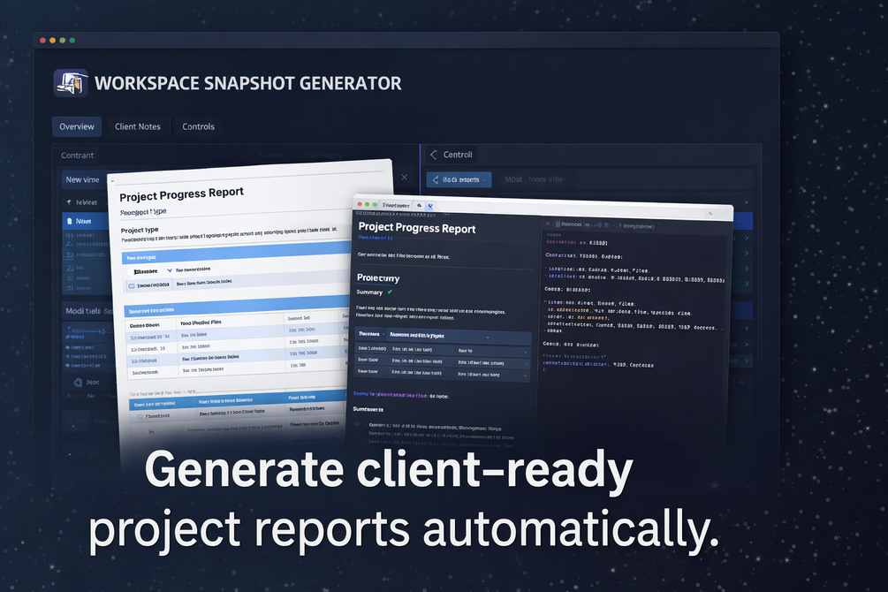Switch to the Client Notes tab
Image resolution: width=888 pixels, height=592 pixels.
point(138,126)
